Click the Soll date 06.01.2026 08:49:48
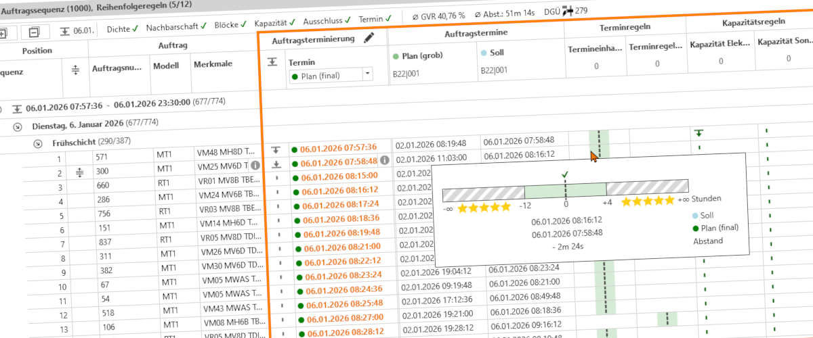This screenshot has height=338, width=813. point(526,296)
